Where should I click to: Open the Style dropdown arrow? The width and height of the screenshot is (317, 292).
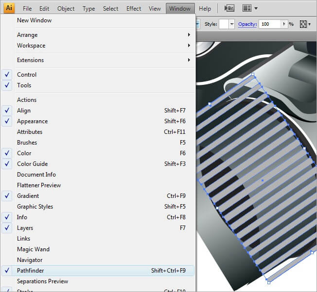(x=232, y=24)
